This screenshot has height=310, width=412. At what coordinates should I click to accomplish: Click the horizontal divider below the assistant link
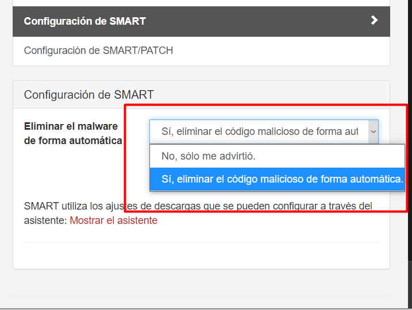point(201,242)
